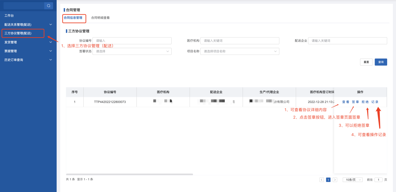This screenshot has width=396, height=192.
Task: Open 工作台 from the sidebar
Action: point(9,15)
